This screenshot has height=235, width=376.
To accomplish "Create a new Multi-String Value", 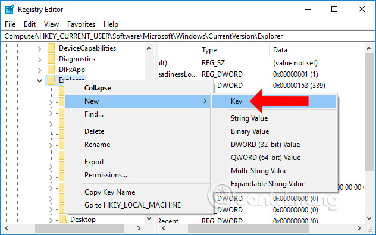I will [274, 171].
